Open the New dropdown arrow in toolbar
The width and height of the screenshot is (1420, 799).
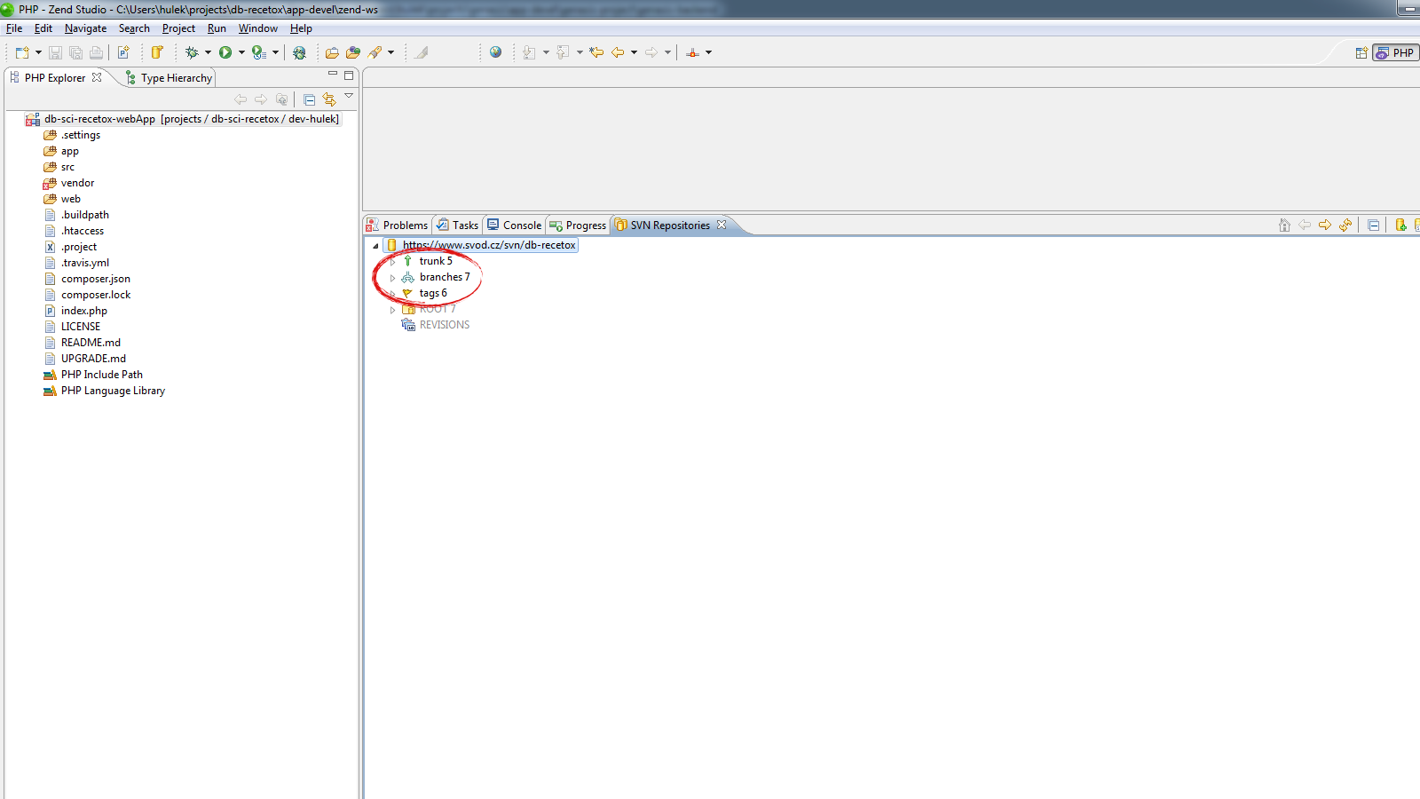(x=38, y=52)
